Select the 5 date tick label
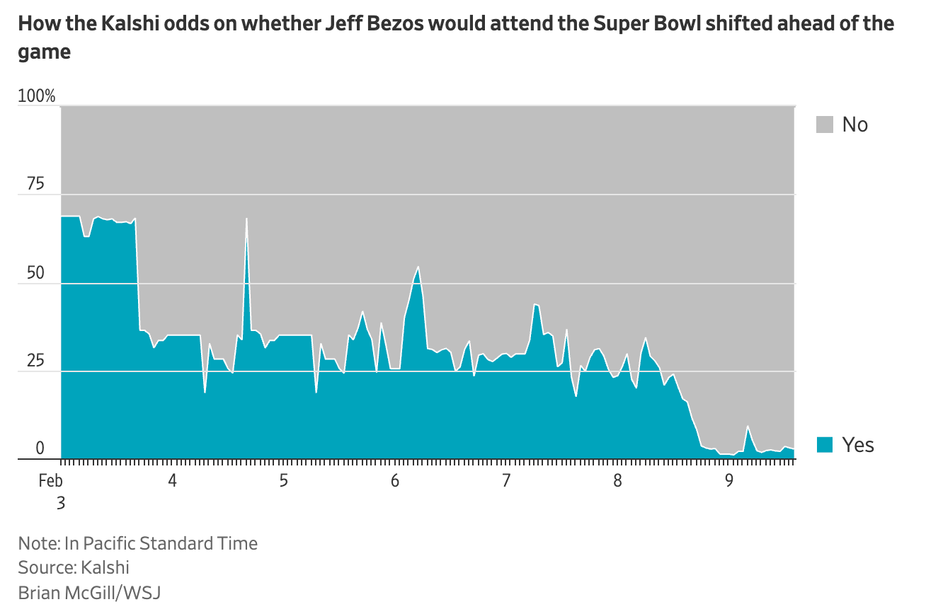Viewport: 926px width, 614px height. 283,481
